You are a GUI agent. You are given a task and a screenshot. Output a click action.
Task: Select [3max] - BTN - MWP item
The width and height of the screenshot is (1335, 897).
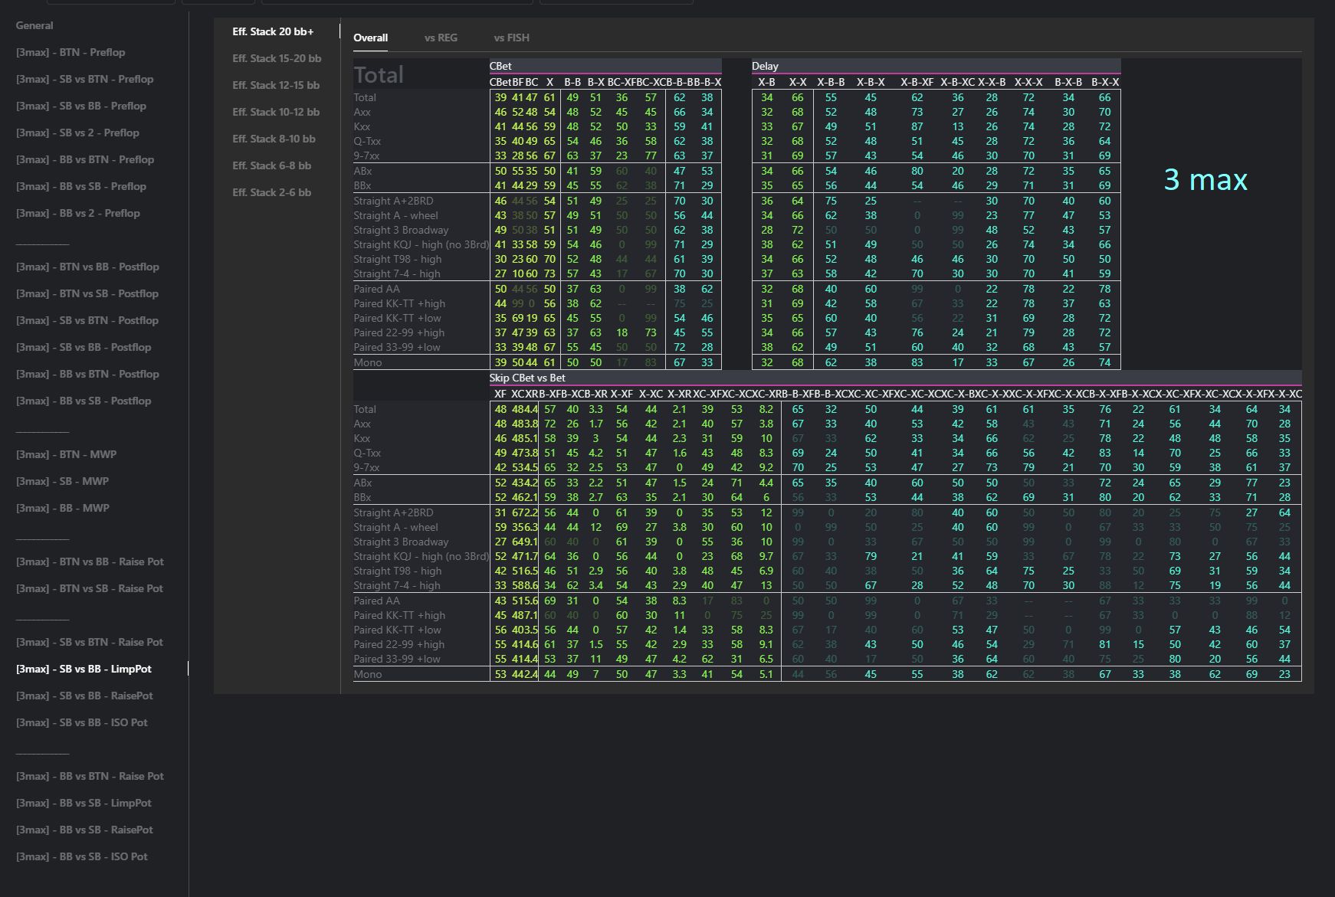point(66,454)
